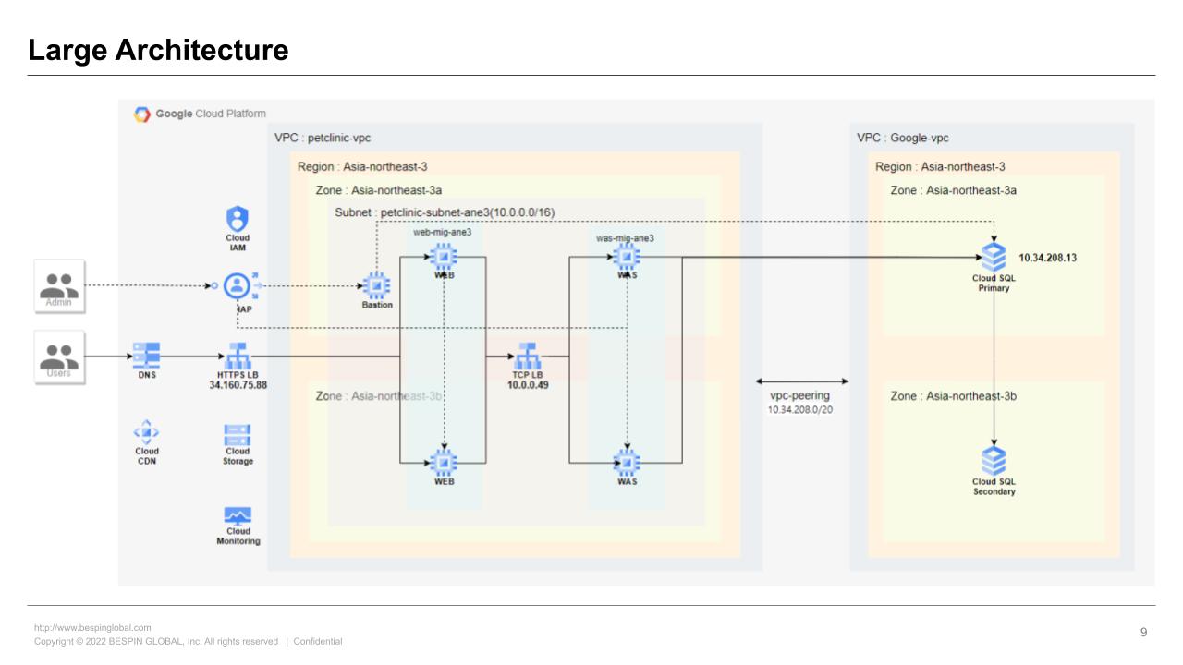Select the WAS server icon in was-mig-ane3
This screenshot has width=1183, height=665.
(627, 257)
